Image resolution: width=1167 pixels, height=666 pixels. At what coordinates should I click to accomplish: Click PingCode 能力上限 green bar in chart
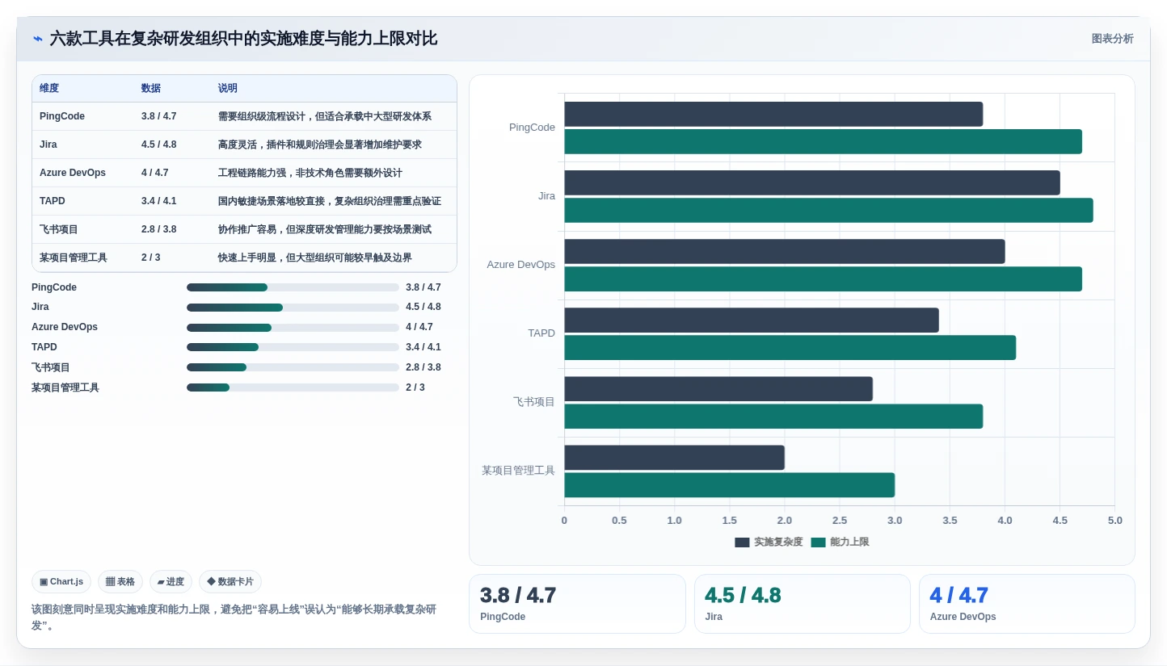point(823,141)
